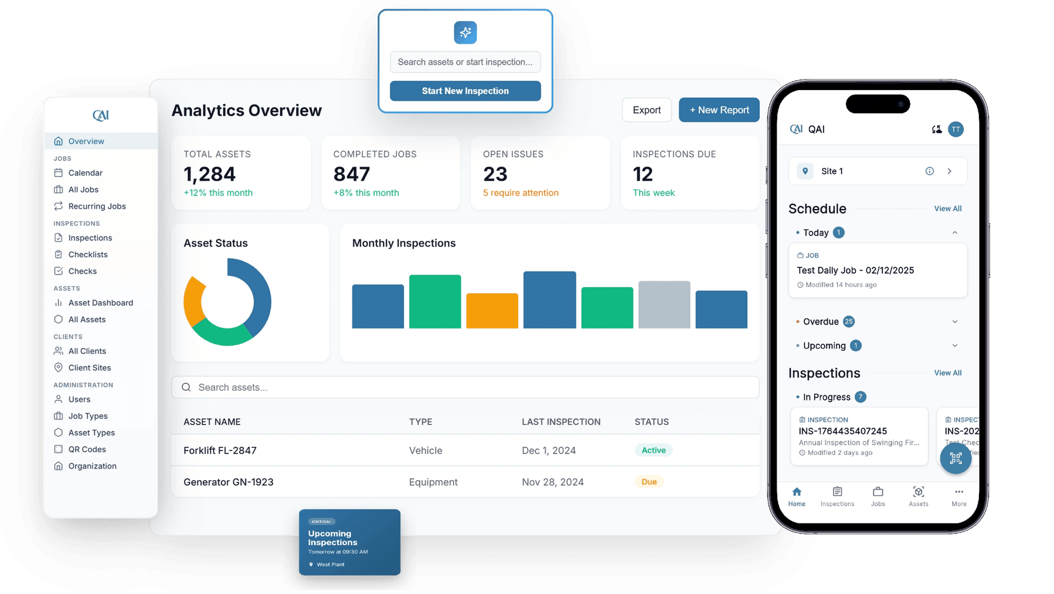Expand the Overdue schedule section
This screenshot has height=594, width=1054.
pyautogui.click(x=955, y=322)
